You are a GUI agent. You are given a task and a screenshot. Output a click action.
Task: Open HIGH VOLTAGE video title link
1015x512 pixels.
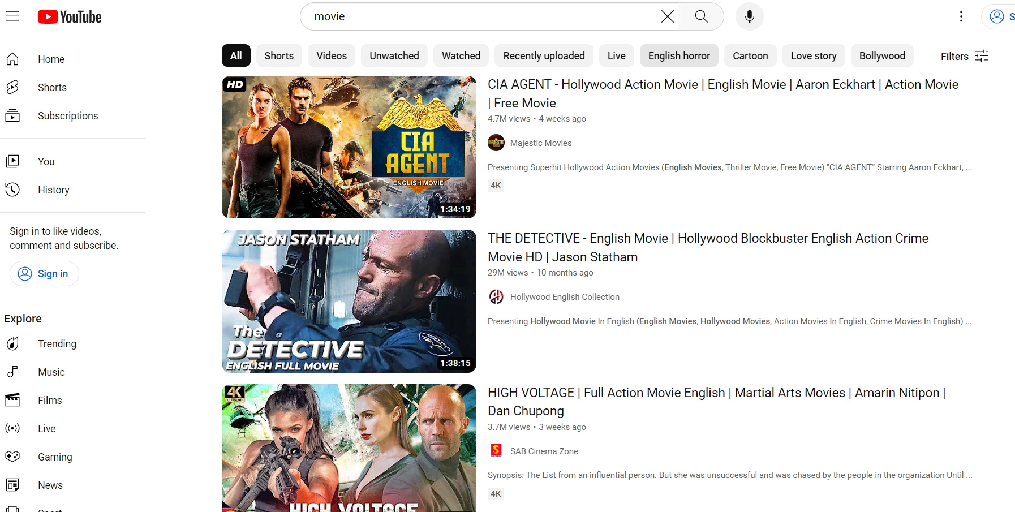pyautogui.click(x=717, y=401)
